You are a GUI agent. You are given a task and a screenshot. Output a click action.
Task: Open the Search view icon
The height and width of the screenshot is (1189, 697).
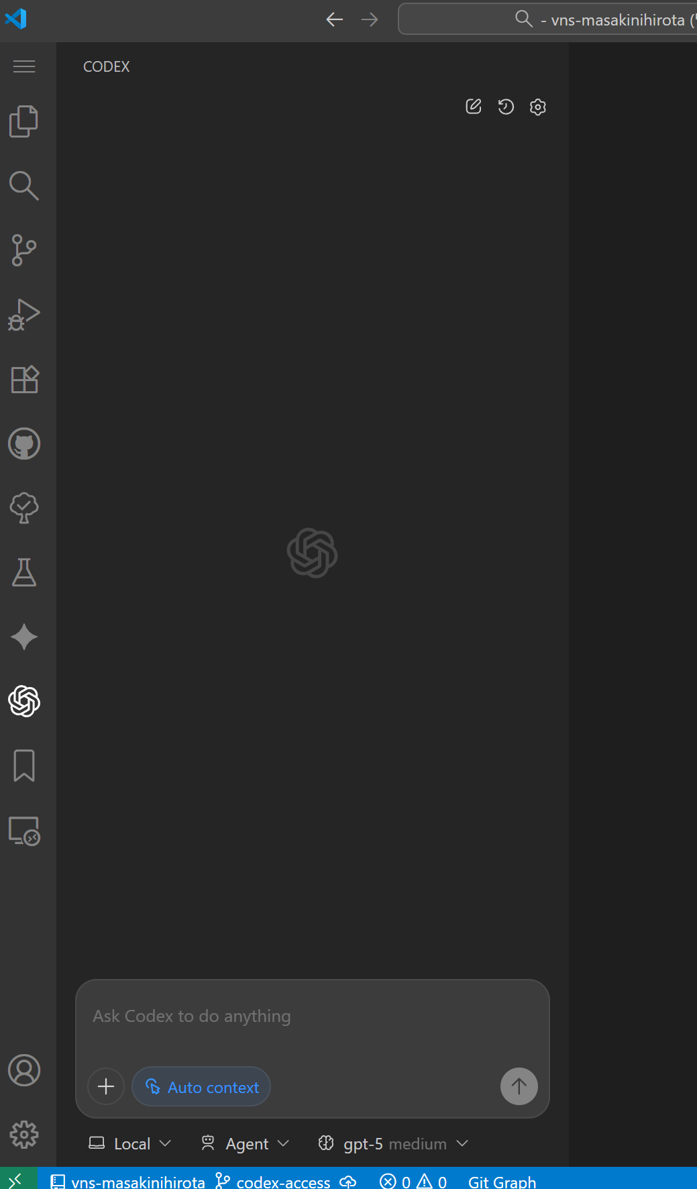coord(24,186)
